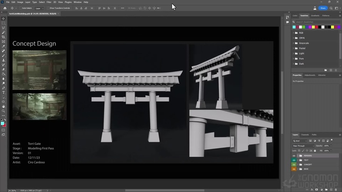Switch to the Gradients tab

pos(315,16)
